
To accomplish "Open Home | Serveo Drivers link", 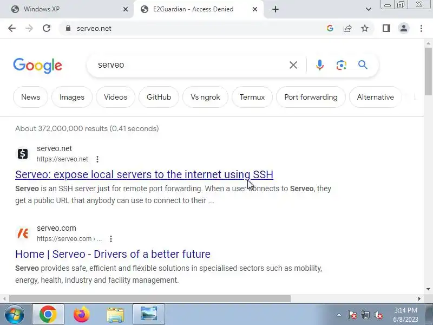I will [x=113, y=254].
